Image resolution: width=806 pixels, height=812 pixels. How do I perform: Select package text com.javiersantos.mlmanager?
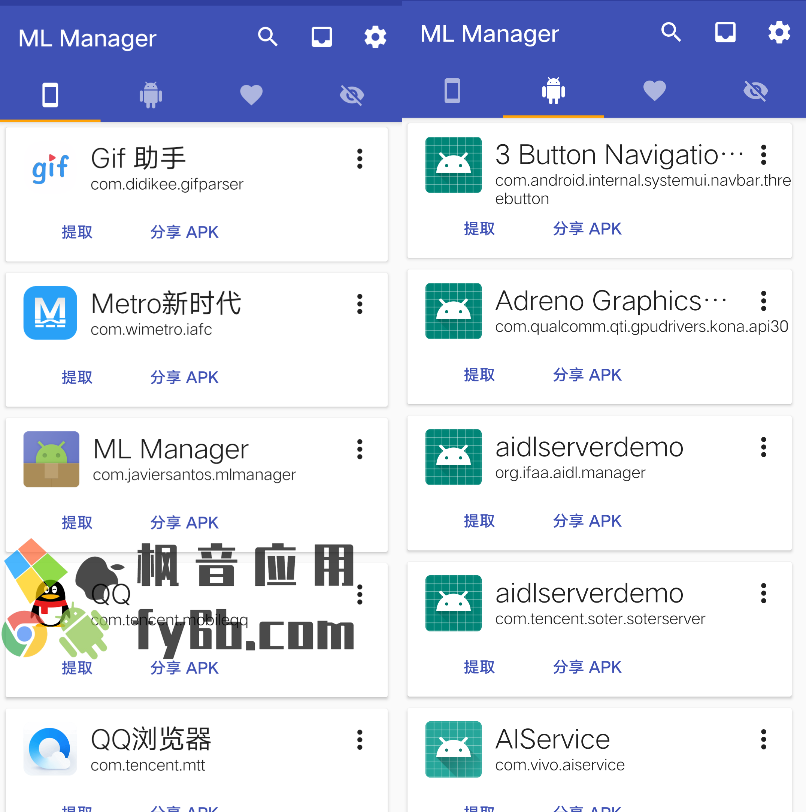pos(194,475)
